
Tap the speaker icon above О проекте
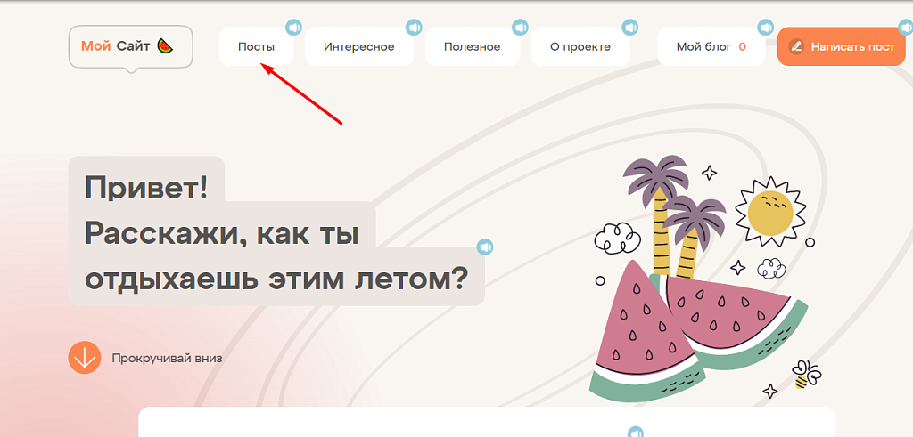tap(630, 28)
